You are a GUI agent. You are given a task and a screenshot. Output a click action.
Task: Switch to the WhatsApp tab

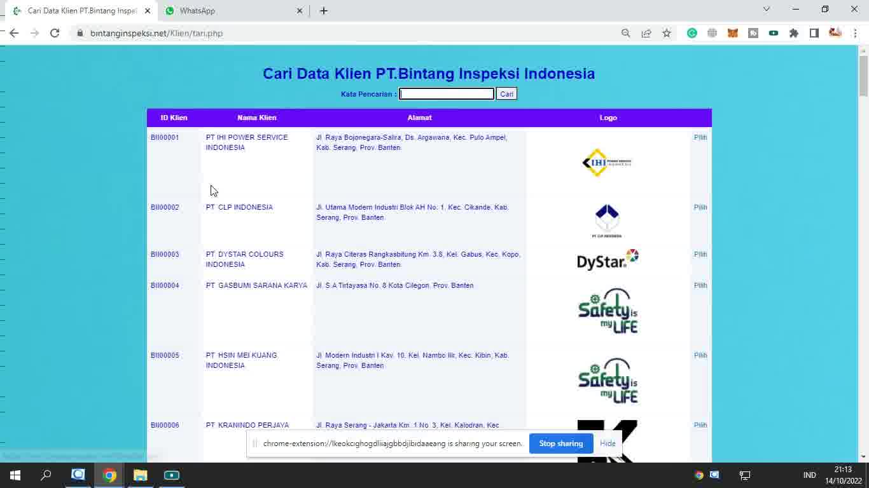click(229, 11)
